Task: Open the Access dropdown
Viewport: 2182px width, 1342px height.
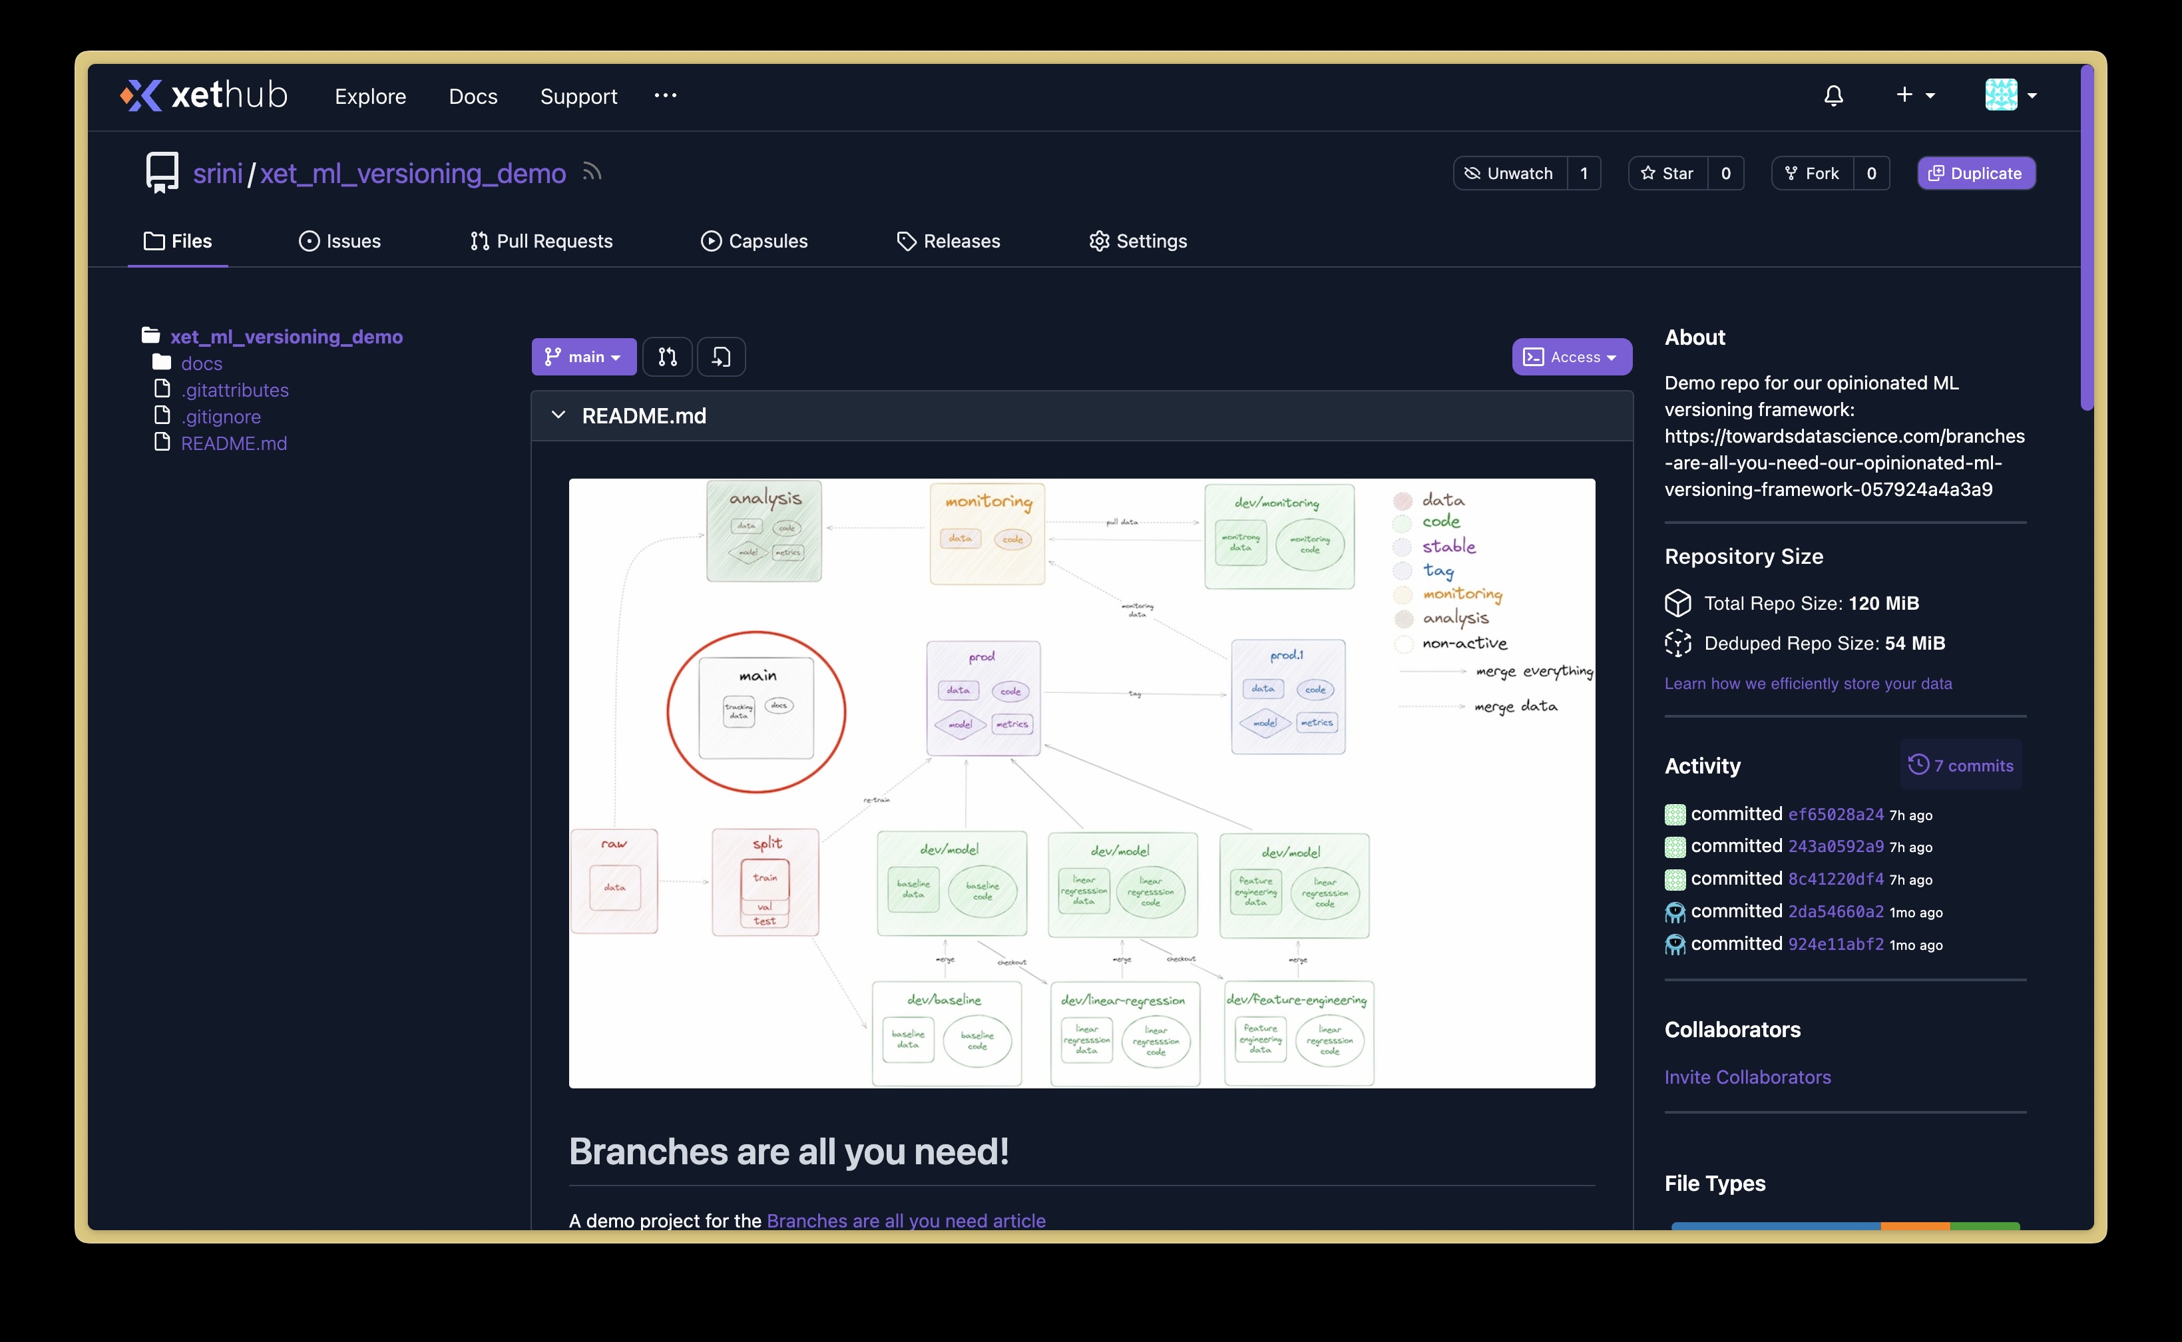Action: point(1571,357)
